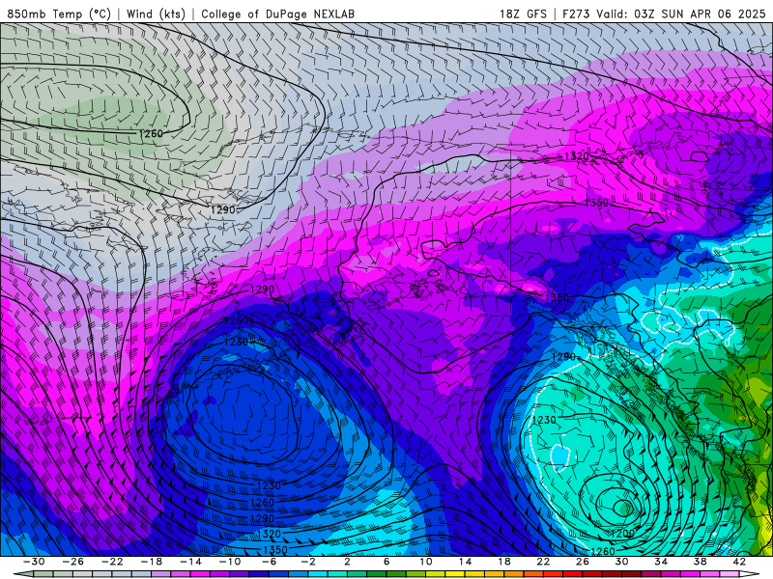Viewport: 773px width, 579px height.
Task: Click the 10 color bar label
Action: (426, 562)
